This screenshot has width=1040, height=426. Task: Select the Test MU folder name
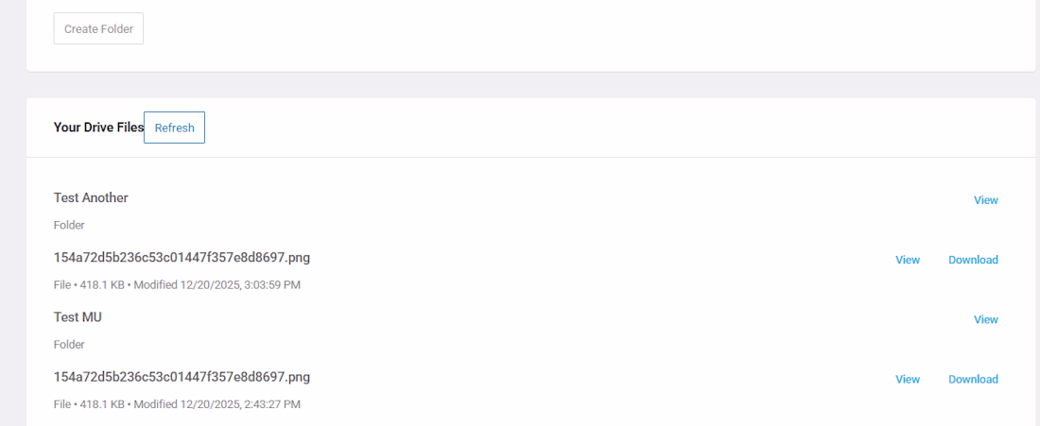[78, 316]
